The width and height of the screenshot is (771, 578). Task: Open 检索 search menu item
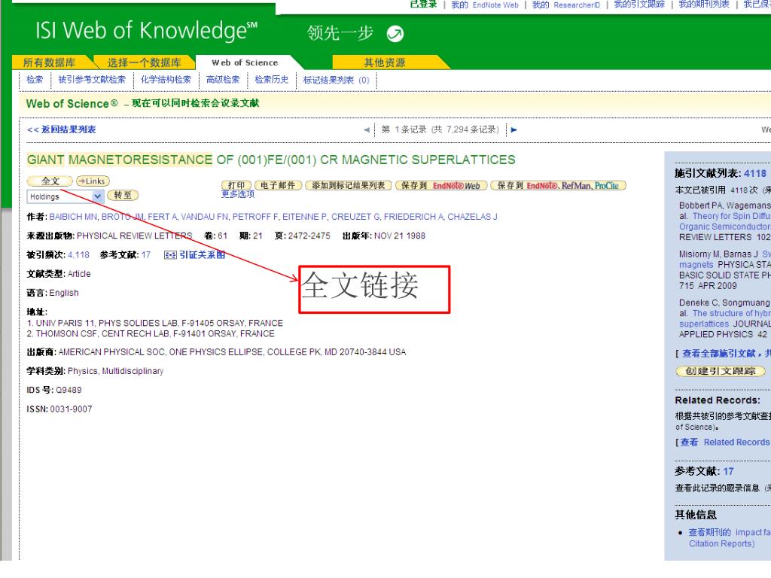coord(35,80)
